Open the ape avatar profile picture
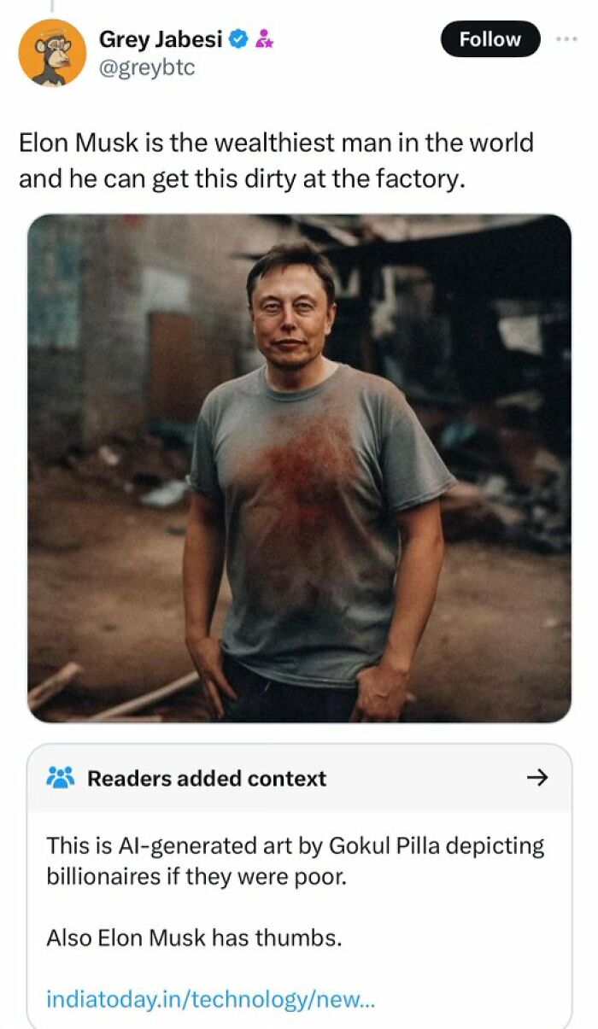The image size is (598, 1029). pyautogui.click(x=52, y=52)
